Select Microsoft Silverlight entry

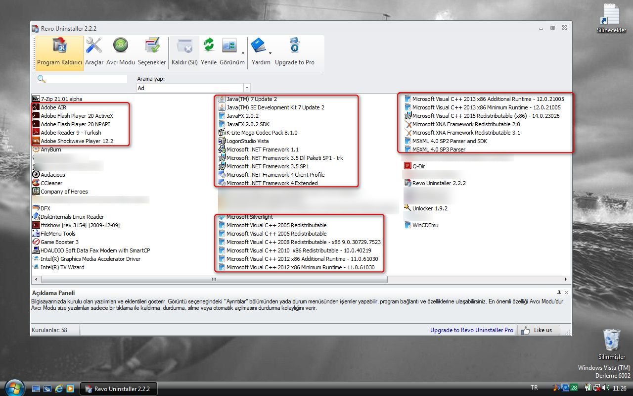point(246,217)
